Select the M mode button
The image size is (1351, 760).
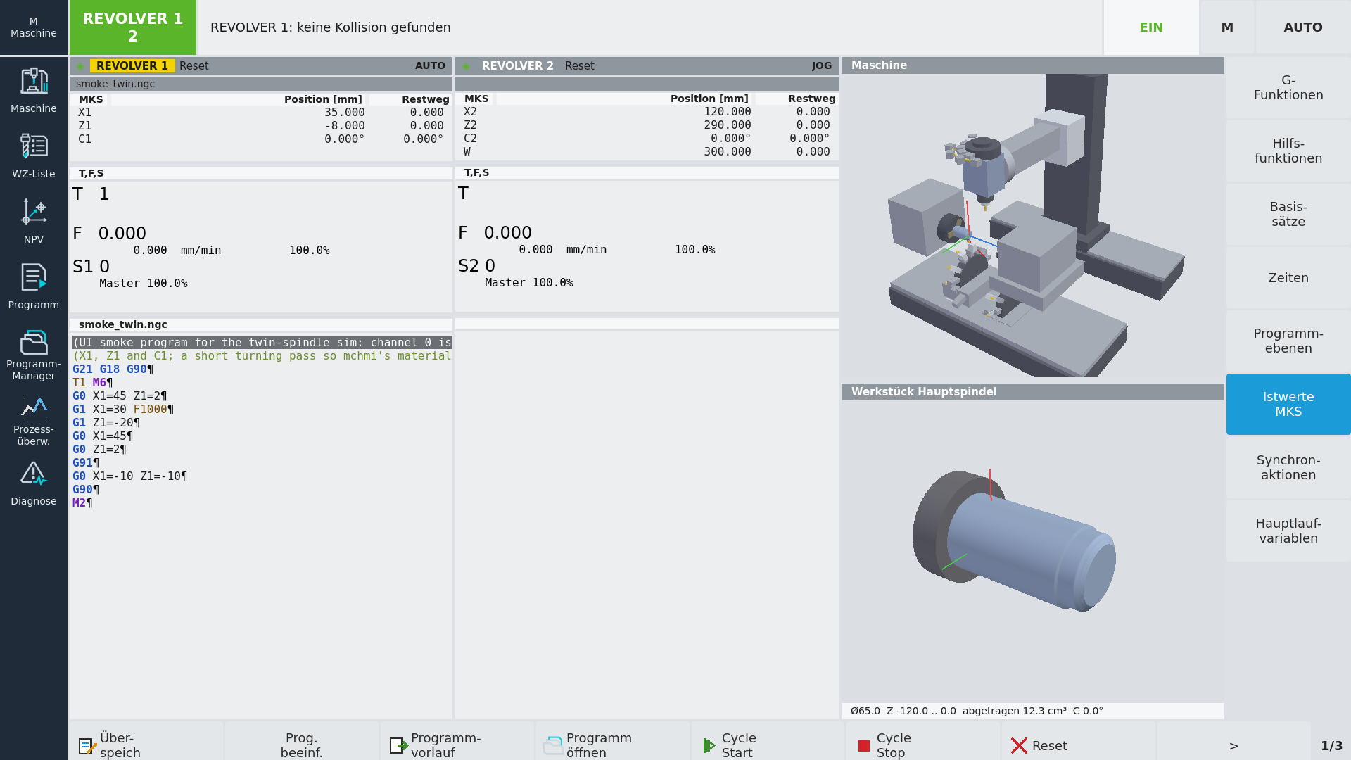click(x=1227, y=27)
